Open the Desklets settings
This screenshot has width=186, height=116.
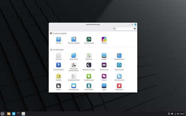click(58, 77)
